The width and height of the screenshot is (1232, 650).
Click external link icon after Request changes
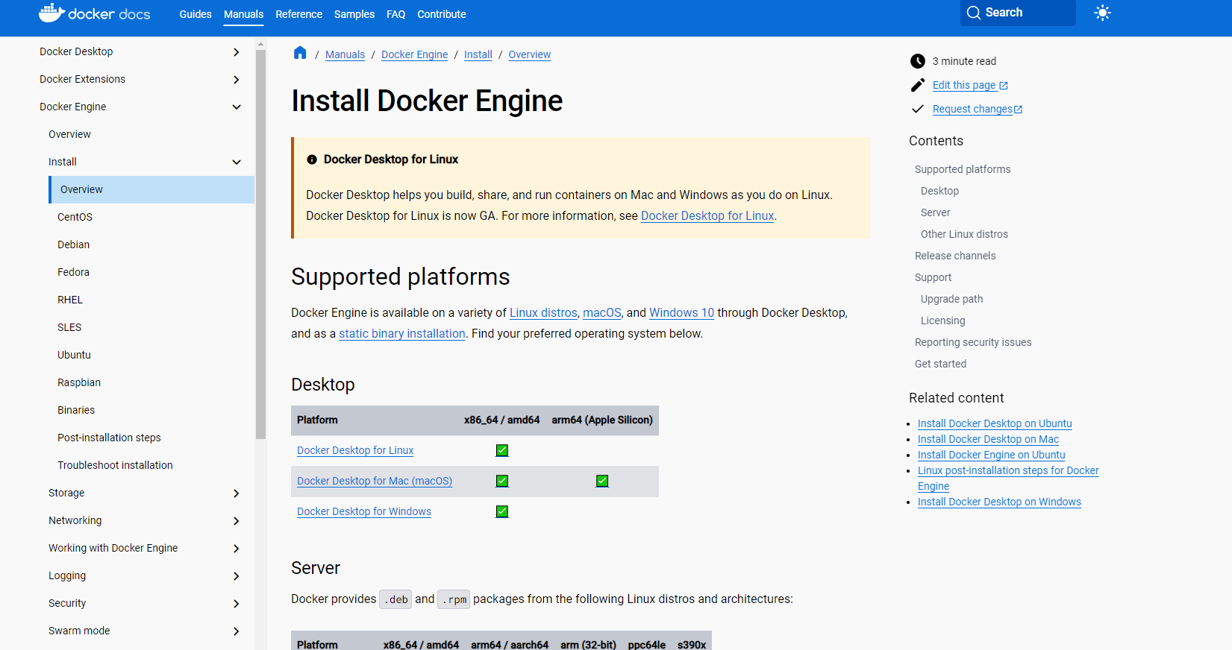1019,110
